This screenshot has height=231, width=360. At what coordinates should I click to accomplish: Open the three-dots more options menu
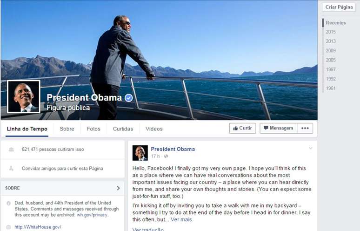pyautogui.click(x=305, y=128)
